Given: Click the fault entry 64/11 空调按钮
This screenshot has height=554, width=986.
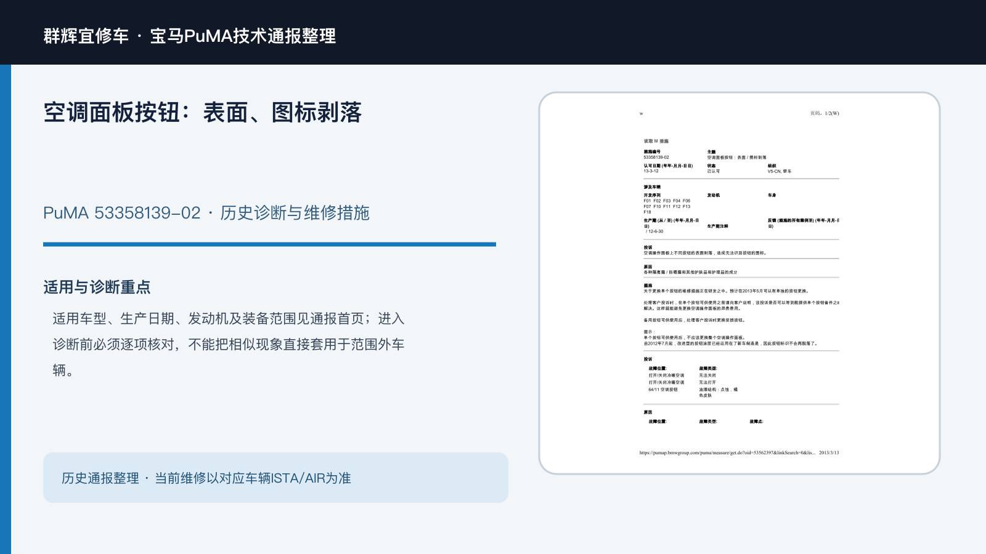Looking at the screenshot, I should (663, 390).
